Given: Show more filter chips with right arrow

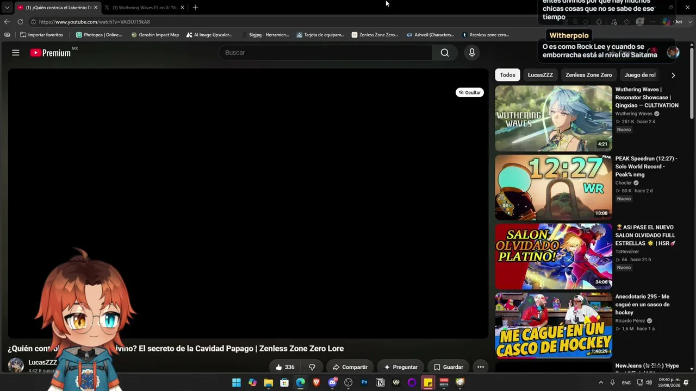Looking at the screenshot, I should pyautogui.click(x=673, y=75).
